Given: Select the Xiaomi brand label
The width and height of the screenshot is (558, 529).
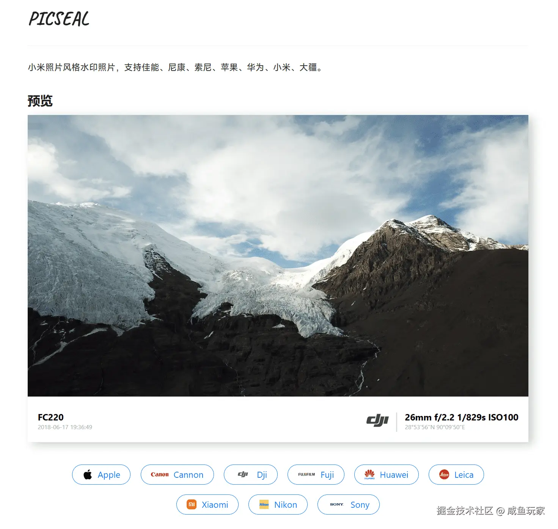Looking at the screenshot, I should 215,505.
